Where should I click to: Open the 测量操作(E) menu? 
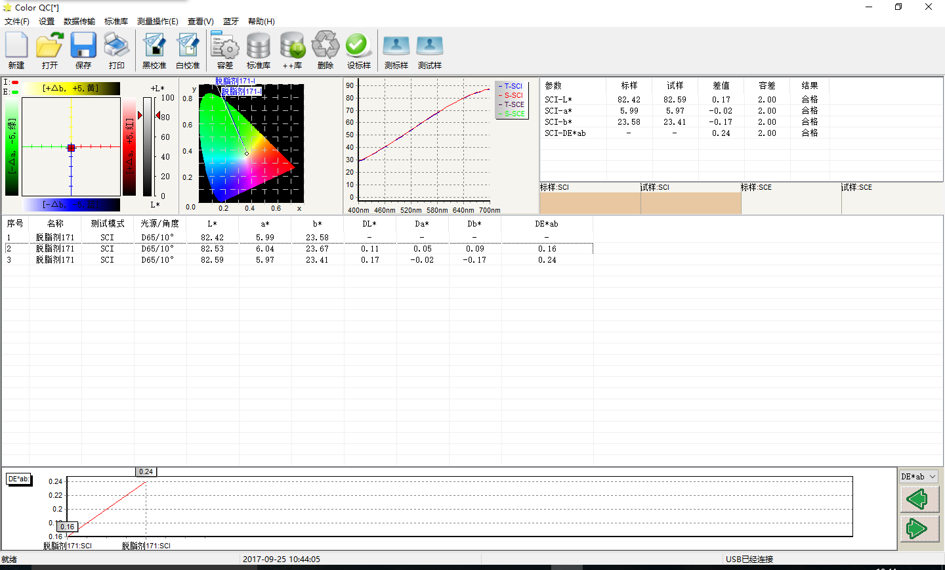[x=157, y=22]
